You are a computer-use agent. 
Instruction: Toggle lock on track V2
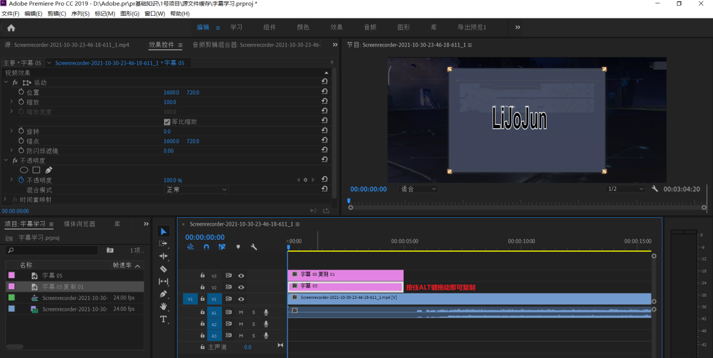(x=202, y=287)
